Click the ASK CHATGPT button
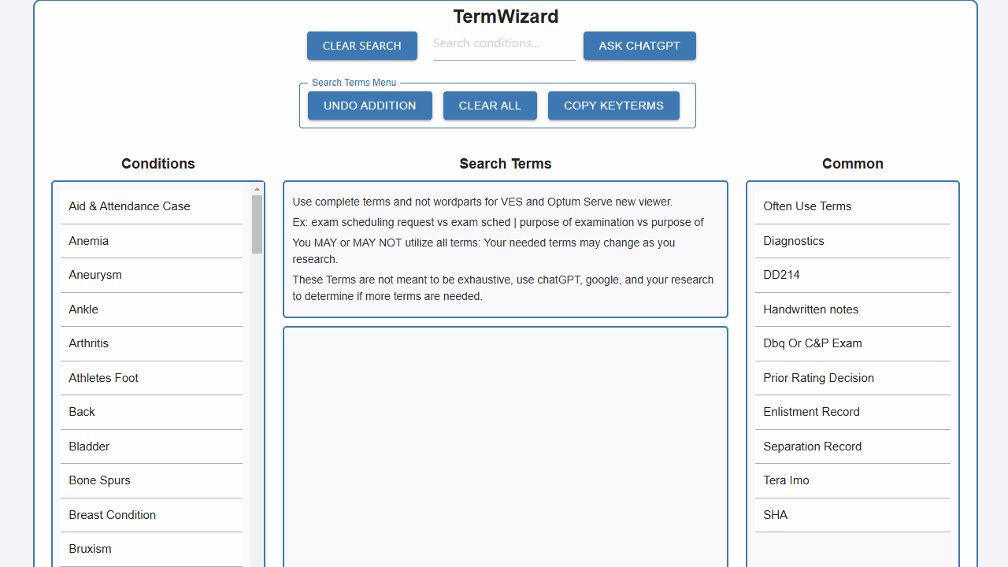The height and width of the screenshot is (567, 1008). (x=639, y=46)
